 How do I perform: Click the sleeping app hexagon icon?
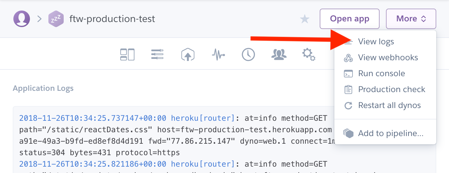click(56, 19)
